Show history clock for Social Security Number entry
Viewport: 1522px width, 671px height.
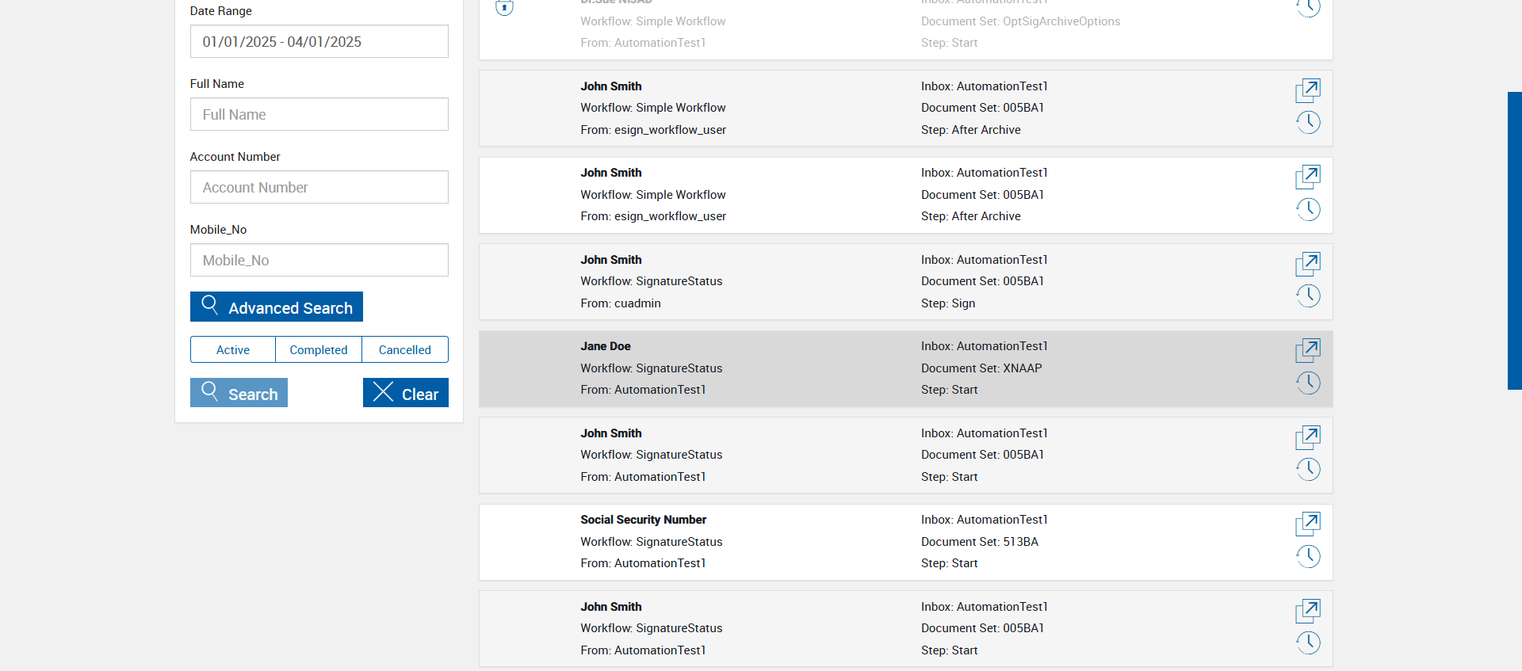coord(1308,557)
